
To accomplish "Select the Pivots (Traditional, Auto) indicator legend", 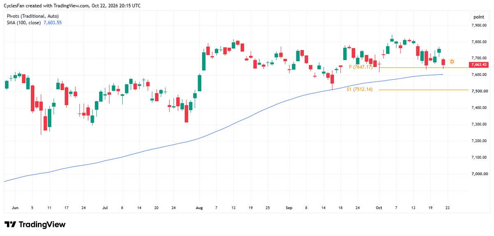I will tap(33, 16).
